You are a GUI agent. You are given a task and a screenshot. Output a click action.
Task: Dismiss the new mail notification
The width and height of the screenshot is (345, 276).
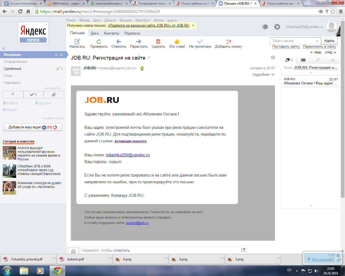[193, 25]
